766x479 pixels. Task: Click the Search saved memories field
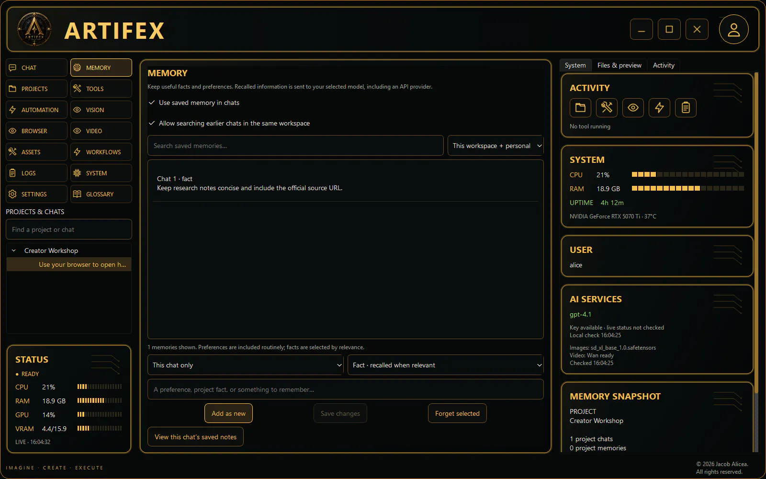coord(295,146)
